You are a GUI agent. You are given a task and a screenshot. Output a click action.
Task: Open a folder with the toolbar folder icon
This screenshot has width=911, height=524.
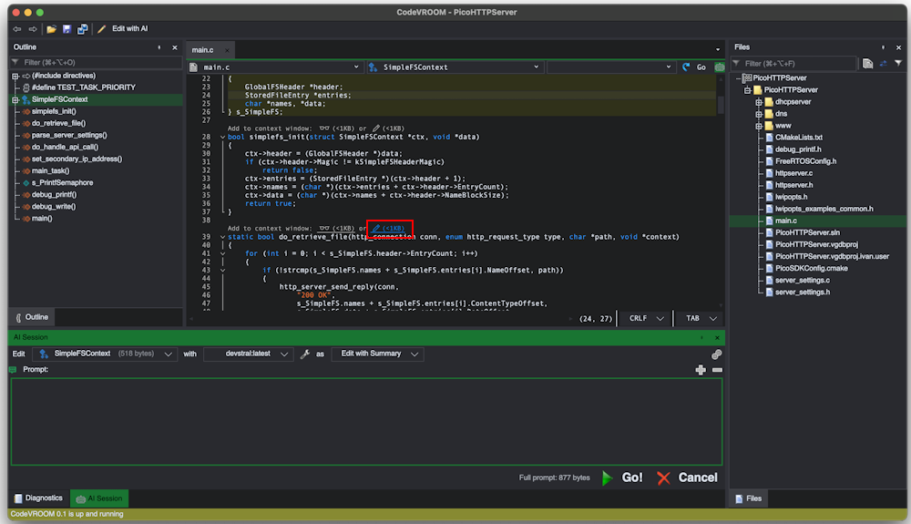coord(51,28)
